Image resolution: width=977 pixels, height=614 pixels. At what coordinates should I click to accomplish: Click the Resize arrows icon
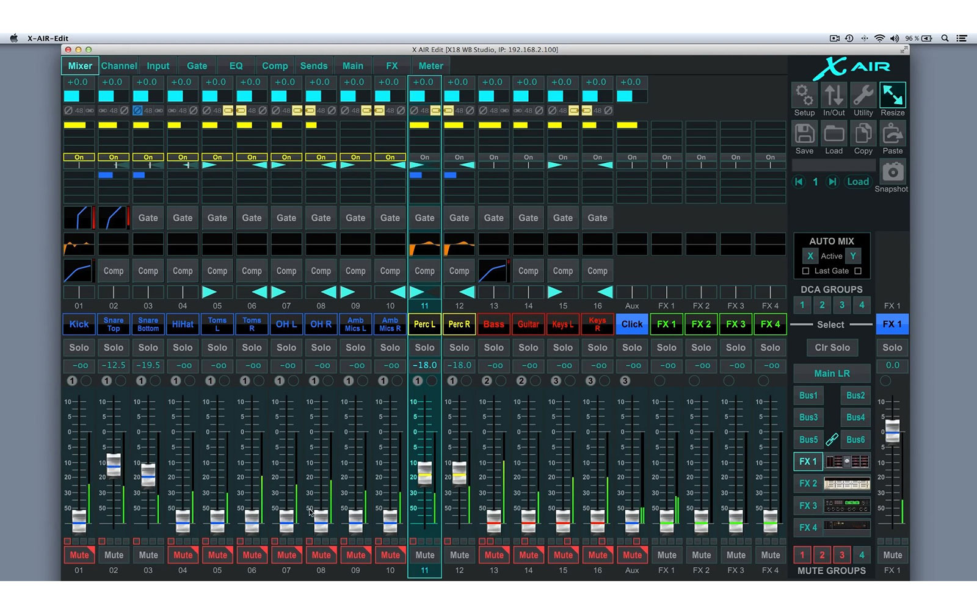coord(892,96)
